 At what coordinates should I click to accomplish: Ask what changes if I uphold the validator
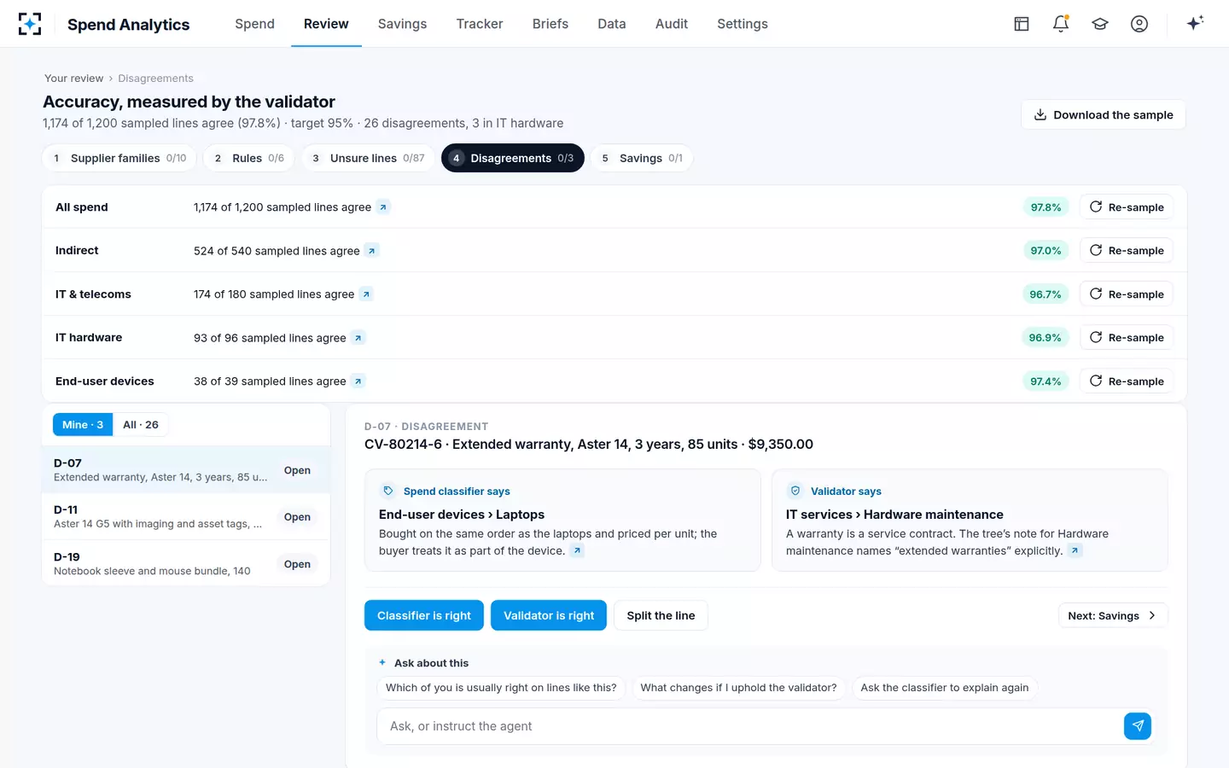pyautogui.click(x=738, y=688)
